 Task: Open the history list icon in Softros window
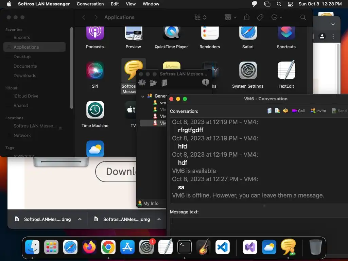[164, 83]
